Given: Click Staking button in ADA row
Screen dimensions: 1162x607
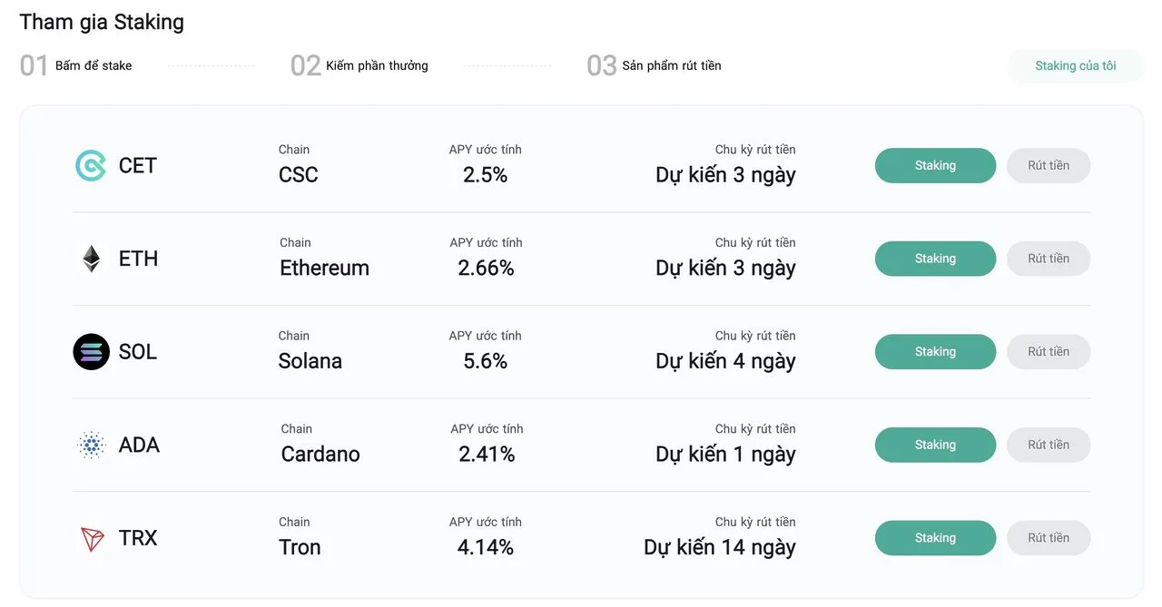Looking at the screenshot, I should [x=935, y=445].
